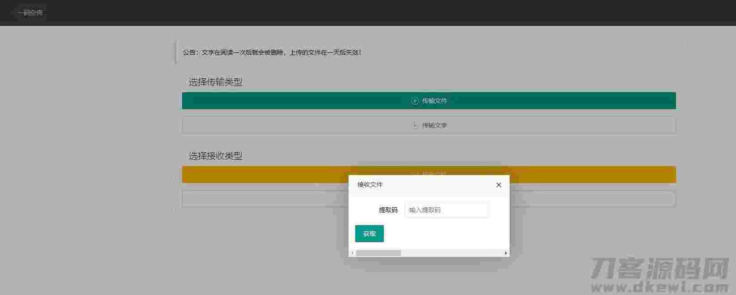
Task: Click the 提取码 field label
Action: (388, 210)
